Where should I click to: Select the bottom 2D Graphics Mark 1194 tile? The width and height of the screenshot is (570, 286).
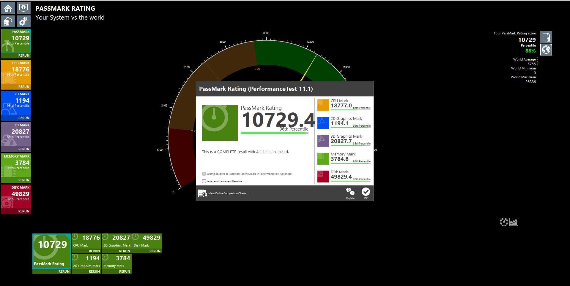coord(86,261)
